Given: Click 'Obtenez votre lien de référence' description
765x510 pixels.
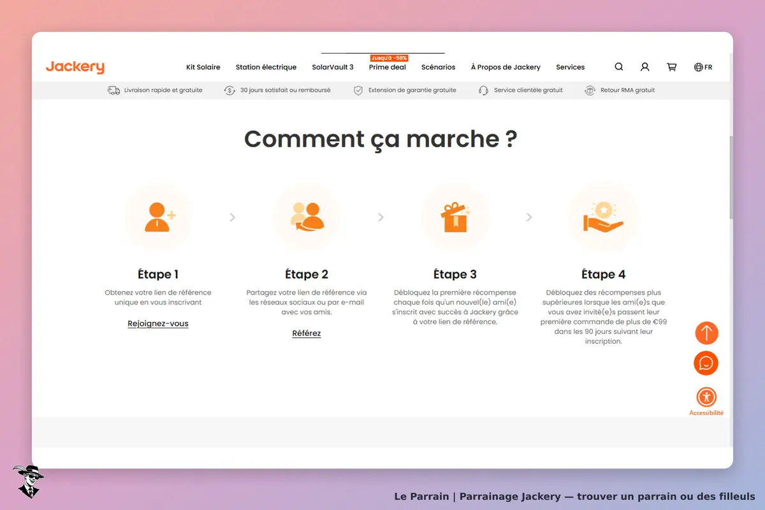Looking at the screenshot, I should [x=158, y=297].
